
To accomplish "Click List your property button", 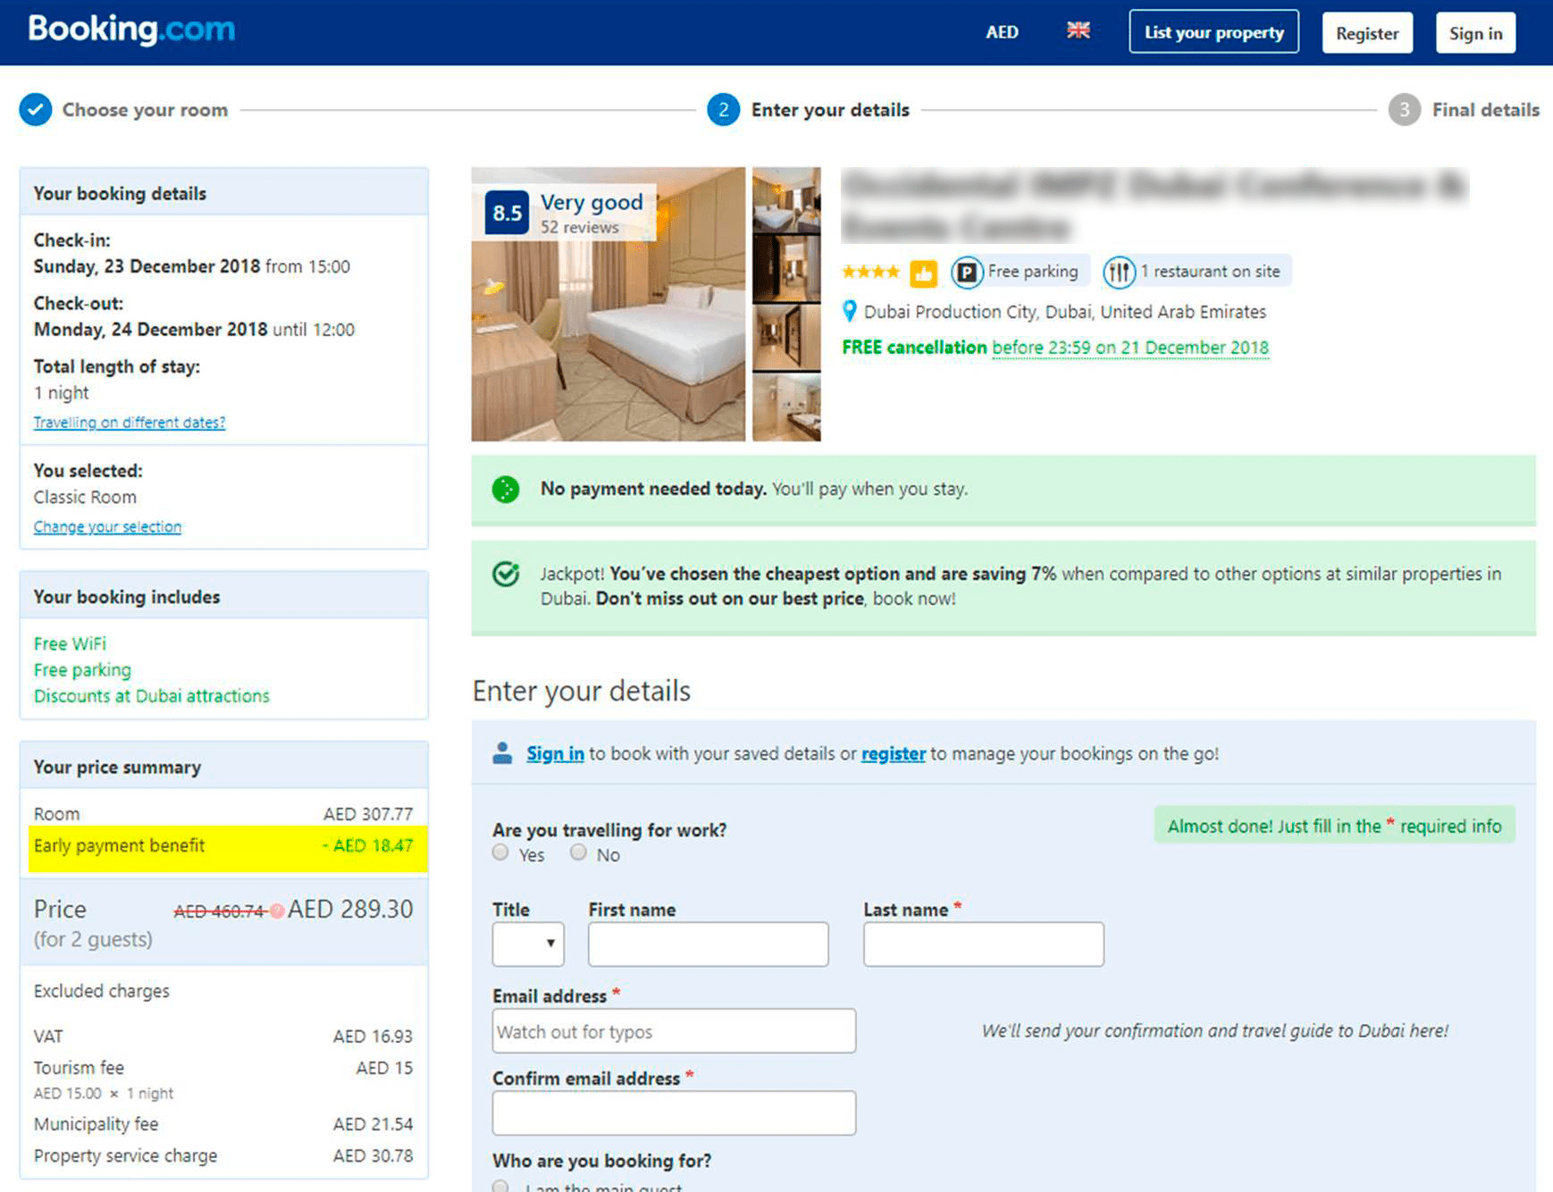I will pyautogui.click(x=1213, y=32).
